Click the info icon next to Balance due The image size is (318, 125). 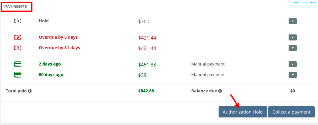(220, 91)
